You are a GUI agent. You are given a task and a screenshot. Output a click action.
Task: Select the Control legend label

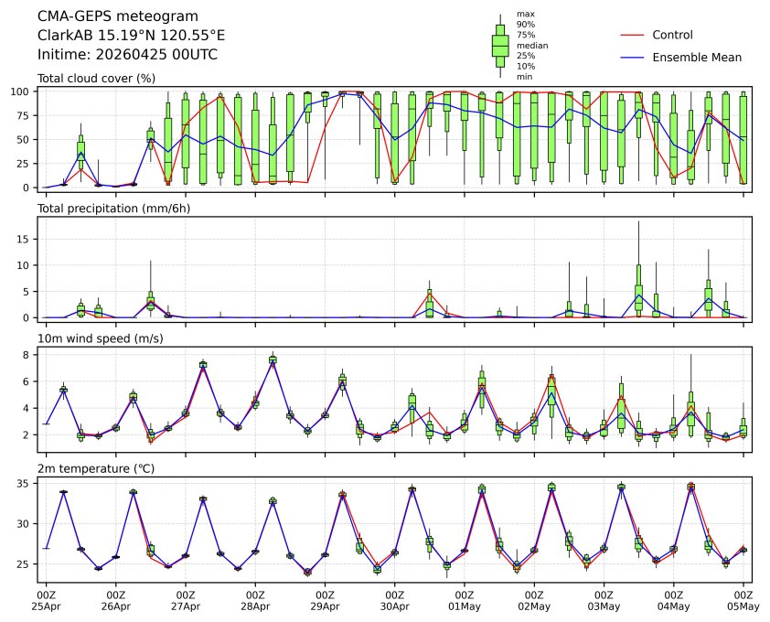(672, 35)
